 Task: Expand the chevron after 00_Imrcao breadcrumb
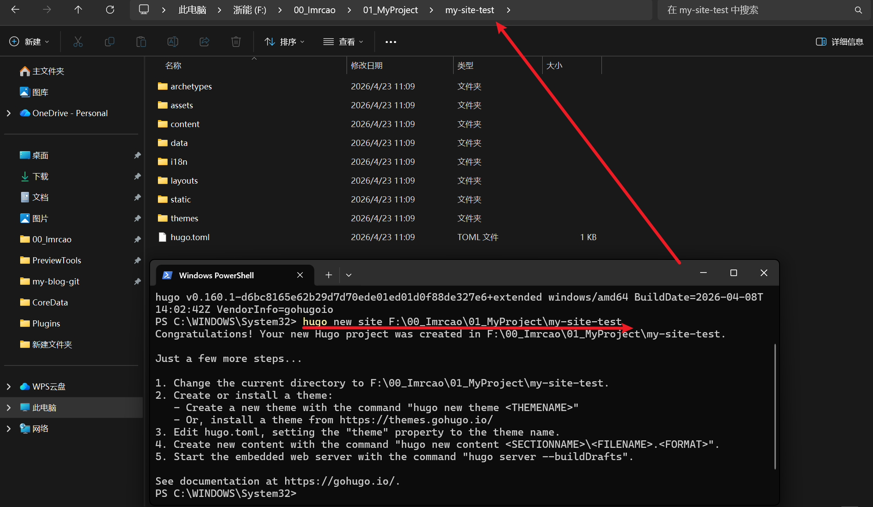[349, 10]
